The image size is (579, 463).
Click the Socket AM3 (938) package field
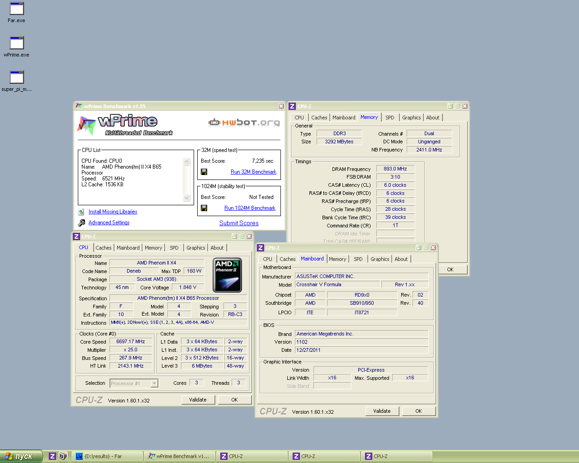pos(157,279)
